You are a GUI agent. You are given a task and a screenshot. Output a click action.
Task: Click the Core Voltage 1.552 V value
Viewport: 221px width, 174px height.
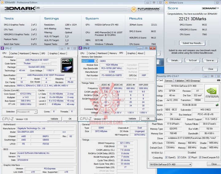click(50, 70)
